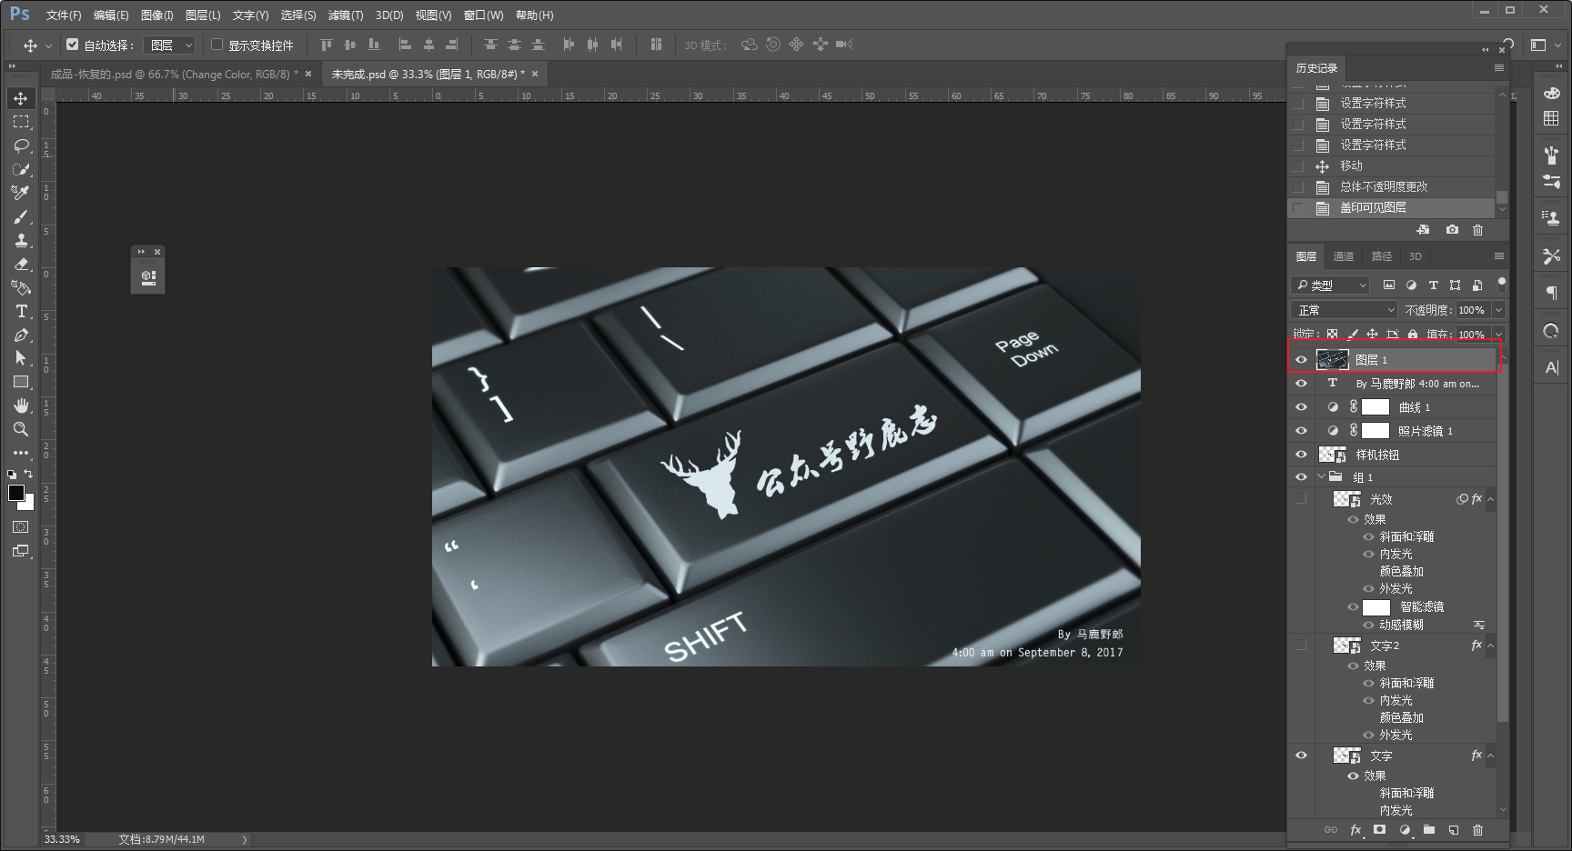
Task: Select the Zoom tool
Action: pos(20,429)
